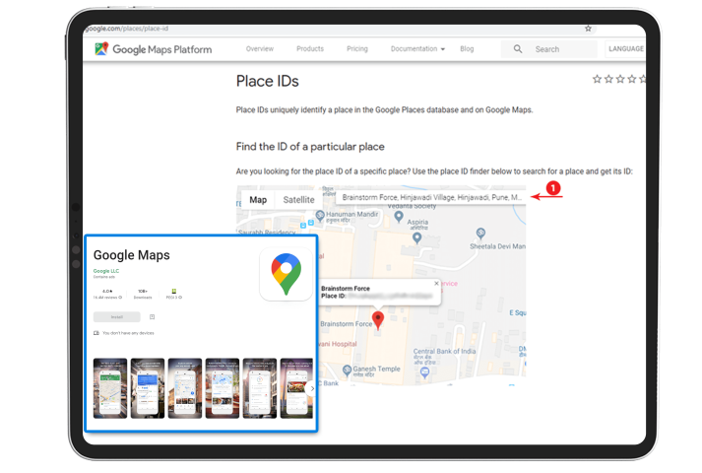The image size is (702, 473).
Task: Click the reviews rating stat in Play listing
Action: [x=107, y=294]
